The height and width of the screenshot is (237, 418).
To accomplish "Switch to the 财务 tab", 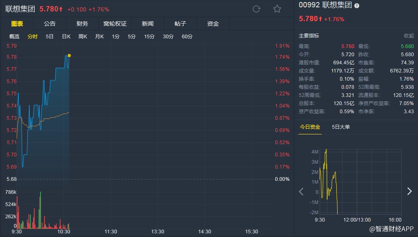I will click(82, 24).
